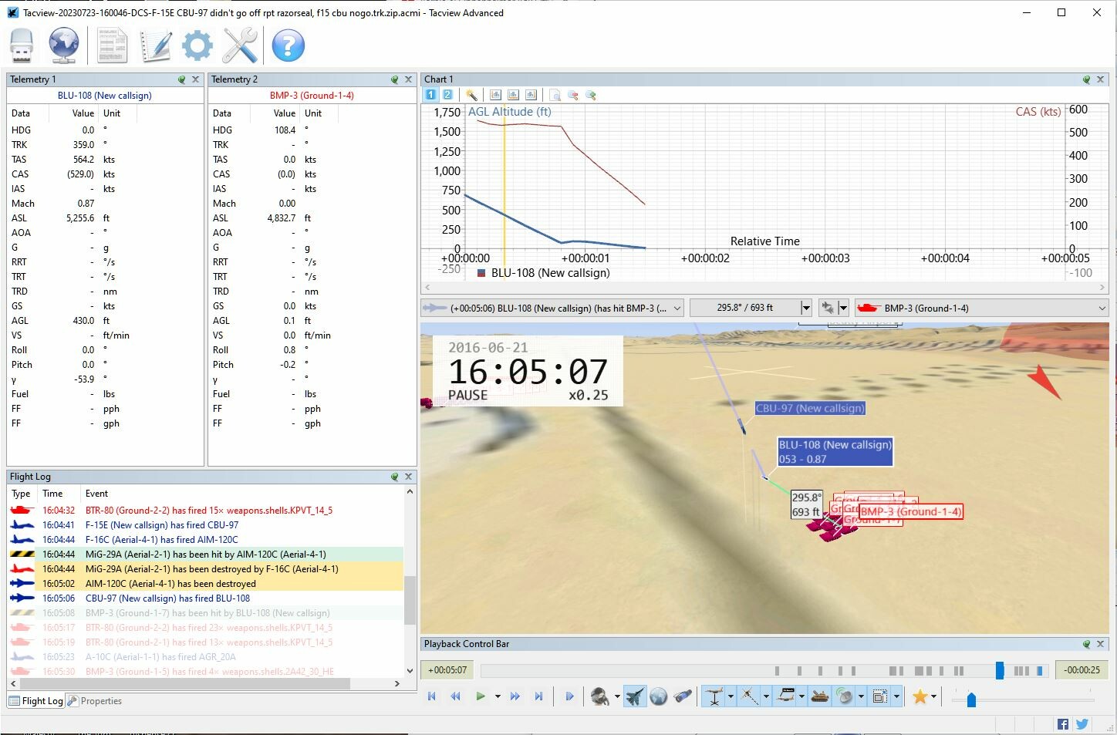Viewport: 1117px width, 735px height.
Task: Open the play speed dropdown arrow
Action: [x=498, y=696]
